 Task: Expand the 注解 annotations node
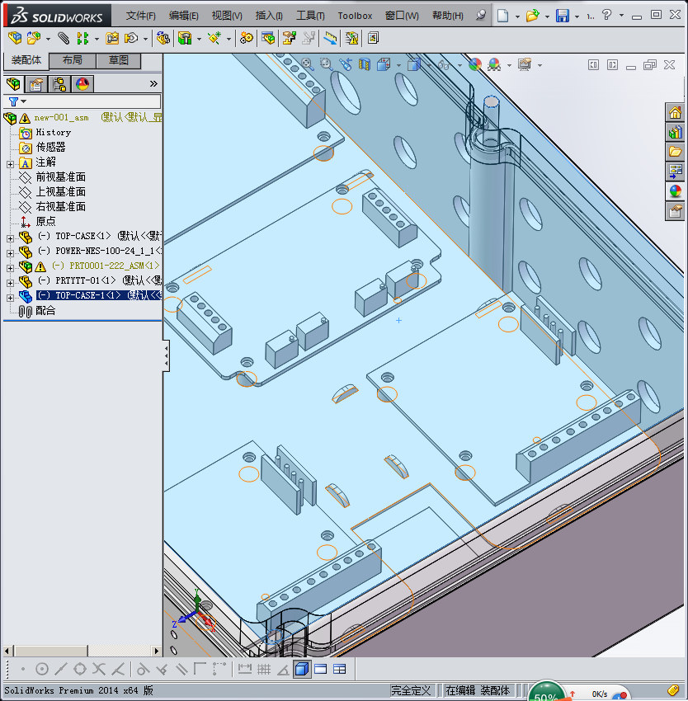pyautogui.click(x=10, y=164)
